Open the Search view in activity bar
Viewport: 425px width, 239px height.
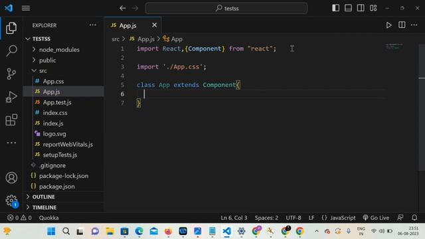11,50
